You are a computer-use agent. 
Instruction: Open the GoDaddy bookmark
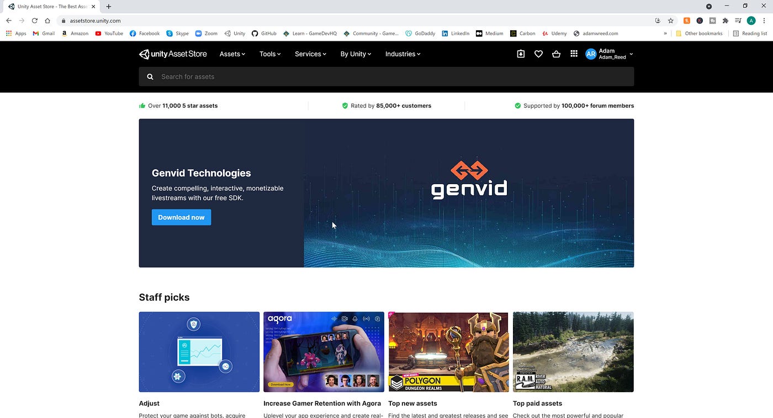(x=420, y=34)
